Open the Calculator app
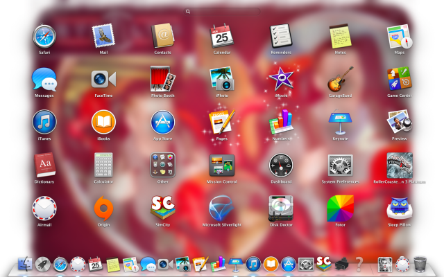Viewport: 444px width, 277px height. (x=103, y=165)
